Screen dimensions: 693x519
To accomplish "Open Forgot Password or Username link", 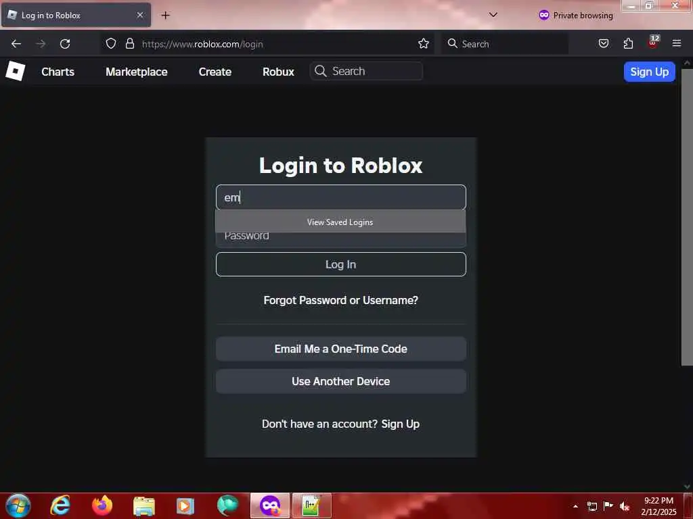I will coord(341,300).
